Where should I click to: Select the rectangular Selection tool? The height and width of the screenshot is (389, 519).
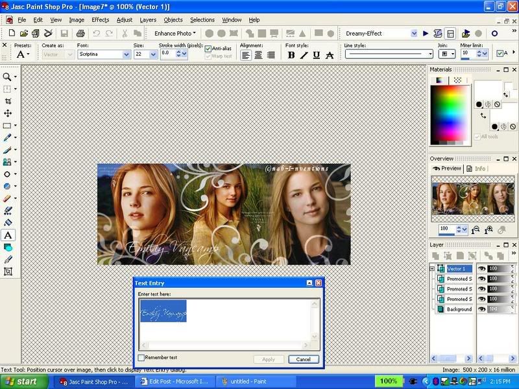7,126
